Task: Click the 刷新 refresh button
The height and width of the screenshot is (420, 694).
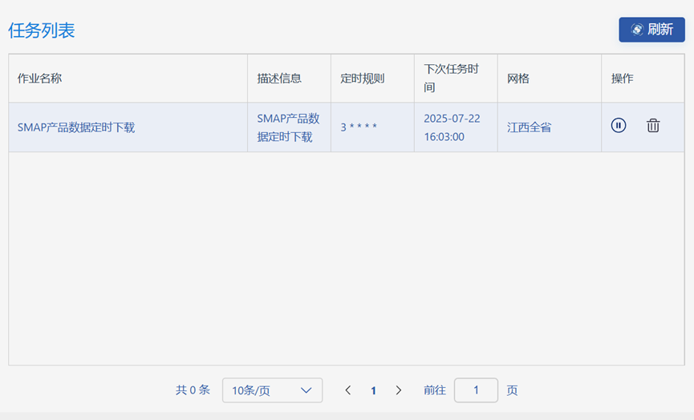Action: pyautogui.click(x=651, y=30)
